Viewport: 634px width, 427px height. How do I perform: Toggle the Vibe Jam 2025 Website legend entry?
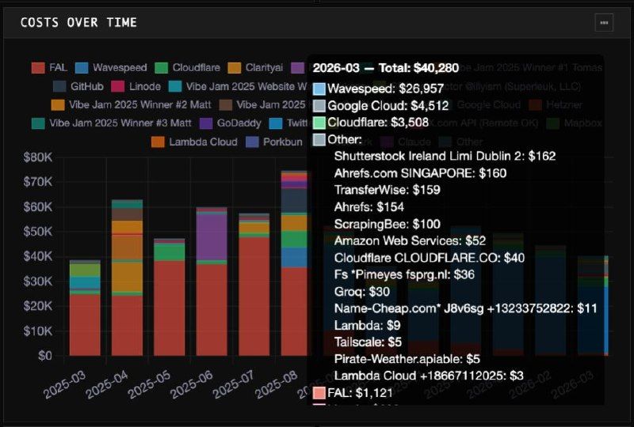click(x=238, y=86)
